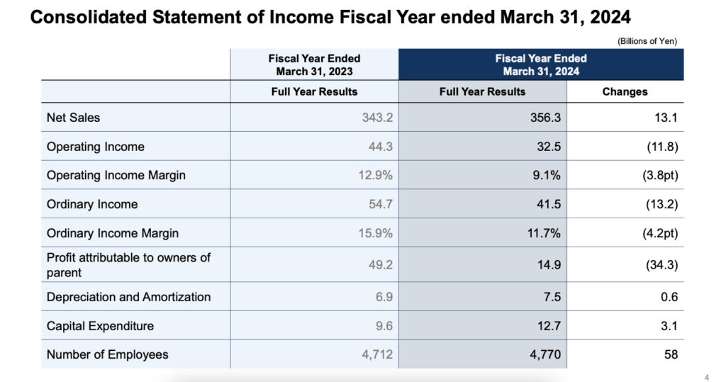The width and height of the screenshot is (726, 382).
Task: Click the slide page number 4
Action: [x=708, y=376]
